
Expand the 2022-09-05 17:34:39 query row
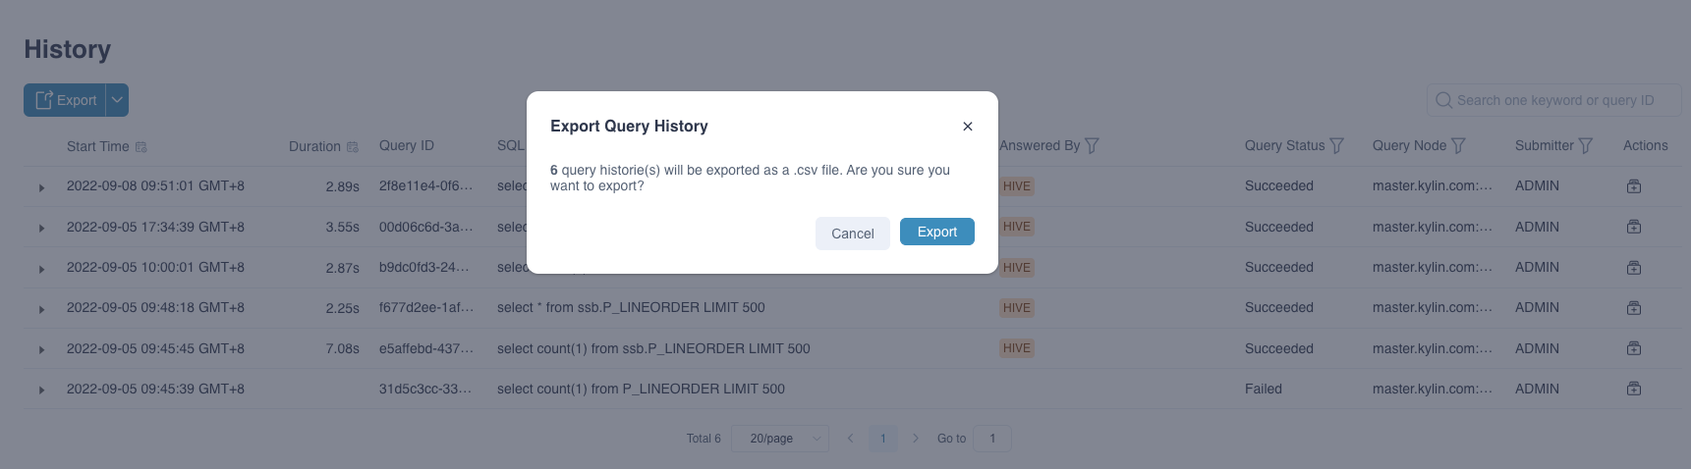pos(41,229)
